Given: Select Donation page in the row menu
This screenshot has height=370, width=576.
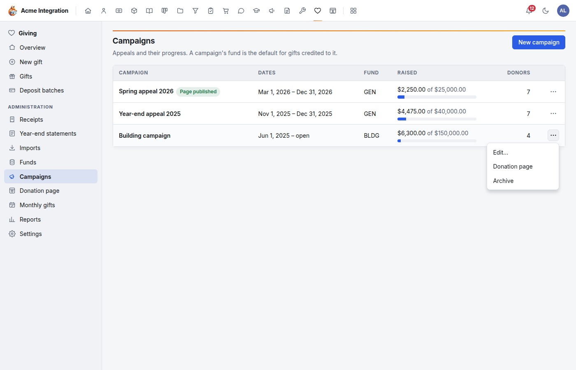Looking at the screenshot, I should coord(523,166).
